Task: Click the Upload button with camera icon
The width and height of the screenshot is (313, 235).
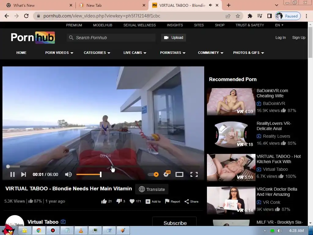Action: [x=174, y=38]
